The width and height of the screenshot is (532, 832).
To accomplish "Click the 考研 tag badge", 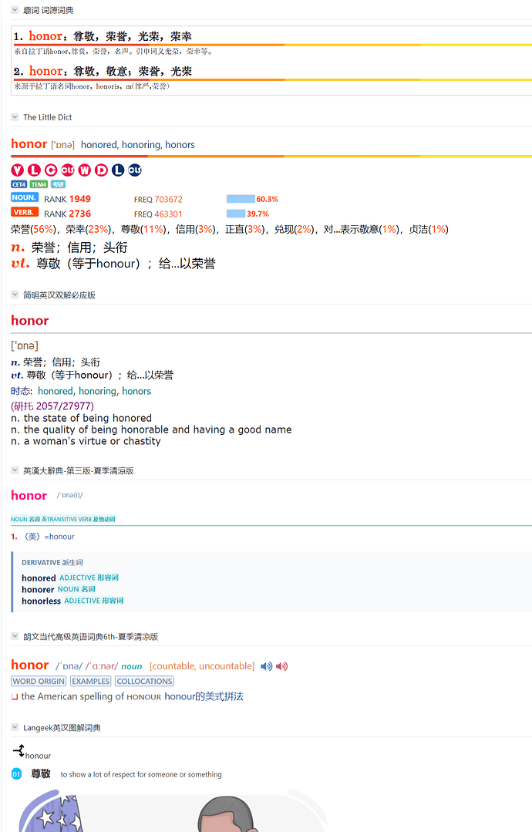I will 58,184.
